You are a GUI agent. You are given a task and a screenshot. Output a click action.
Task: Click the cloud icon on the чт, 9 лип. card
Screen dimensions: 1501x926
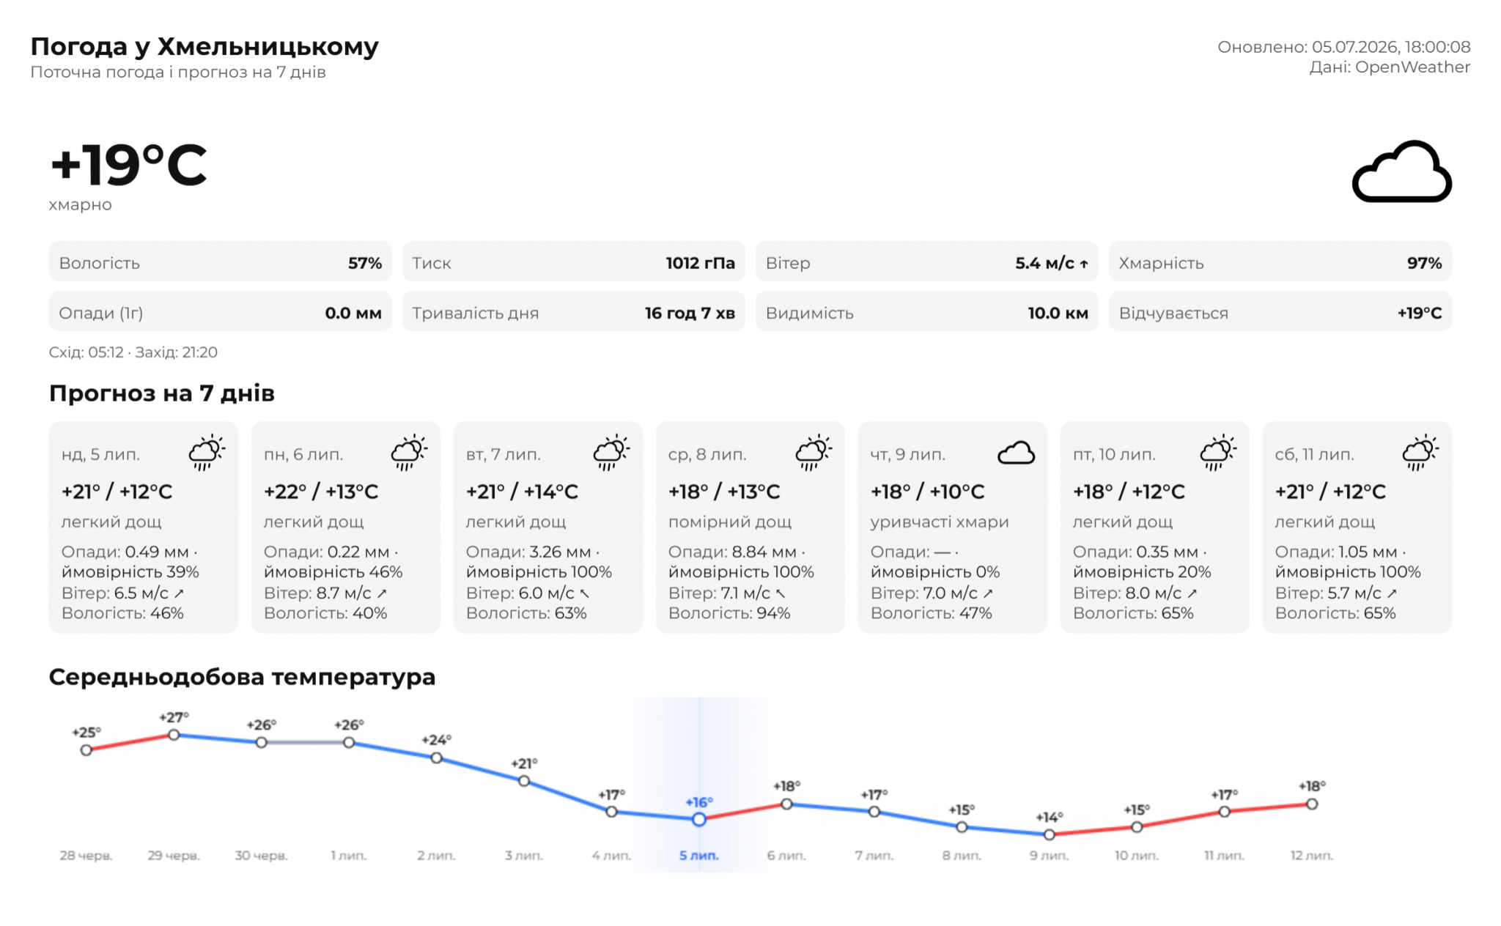1016,453
